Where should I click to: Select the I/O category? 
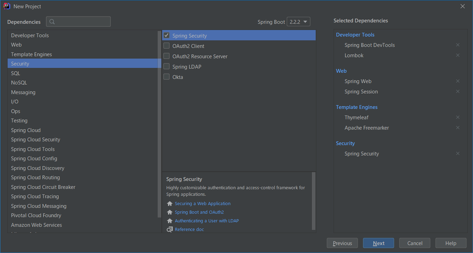click(82, 102)
